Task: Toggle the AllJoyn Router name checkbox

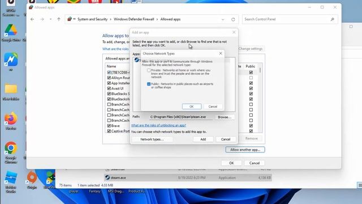Action: point(109,78)
